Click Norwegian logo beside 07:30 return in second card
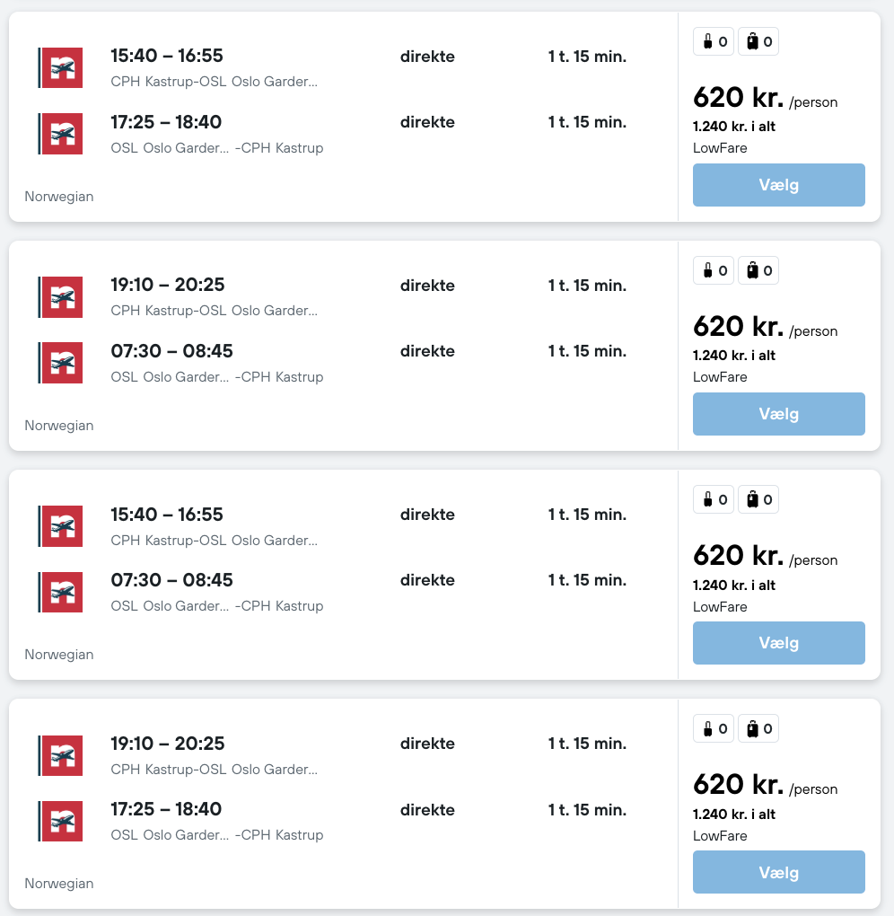 (x=61, y=363)
